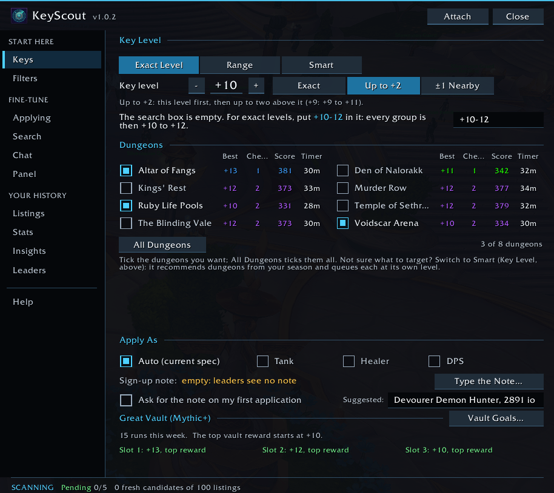Enable Ask for the note on first application
The width and height of the screenshot is (554, 493).
(126, 400)
